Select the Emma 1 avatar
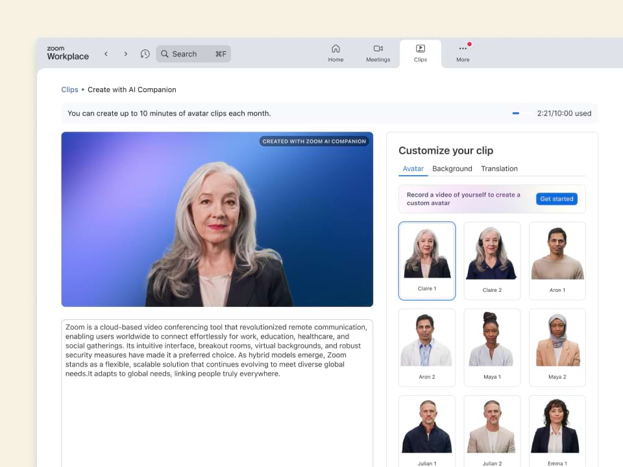Viewport: 623px width, 467px height. click(x=557, y=430)
